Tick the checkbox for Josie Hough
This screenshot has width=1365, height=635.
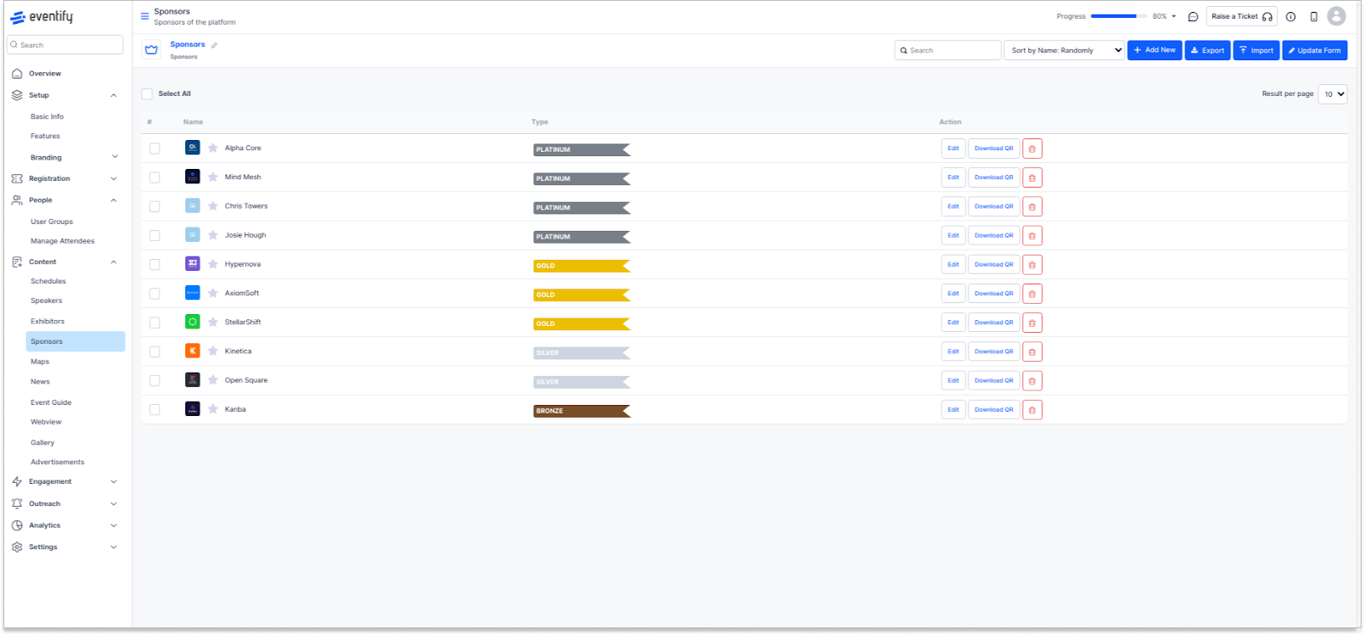[154, 236]
